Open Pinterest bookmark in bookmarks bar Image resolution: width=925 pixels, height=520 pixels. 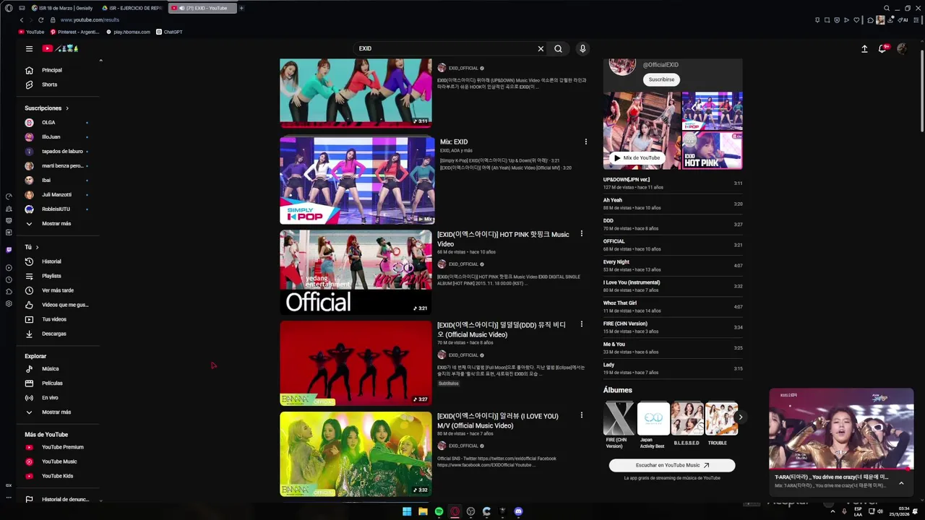[x=74, y=32]
